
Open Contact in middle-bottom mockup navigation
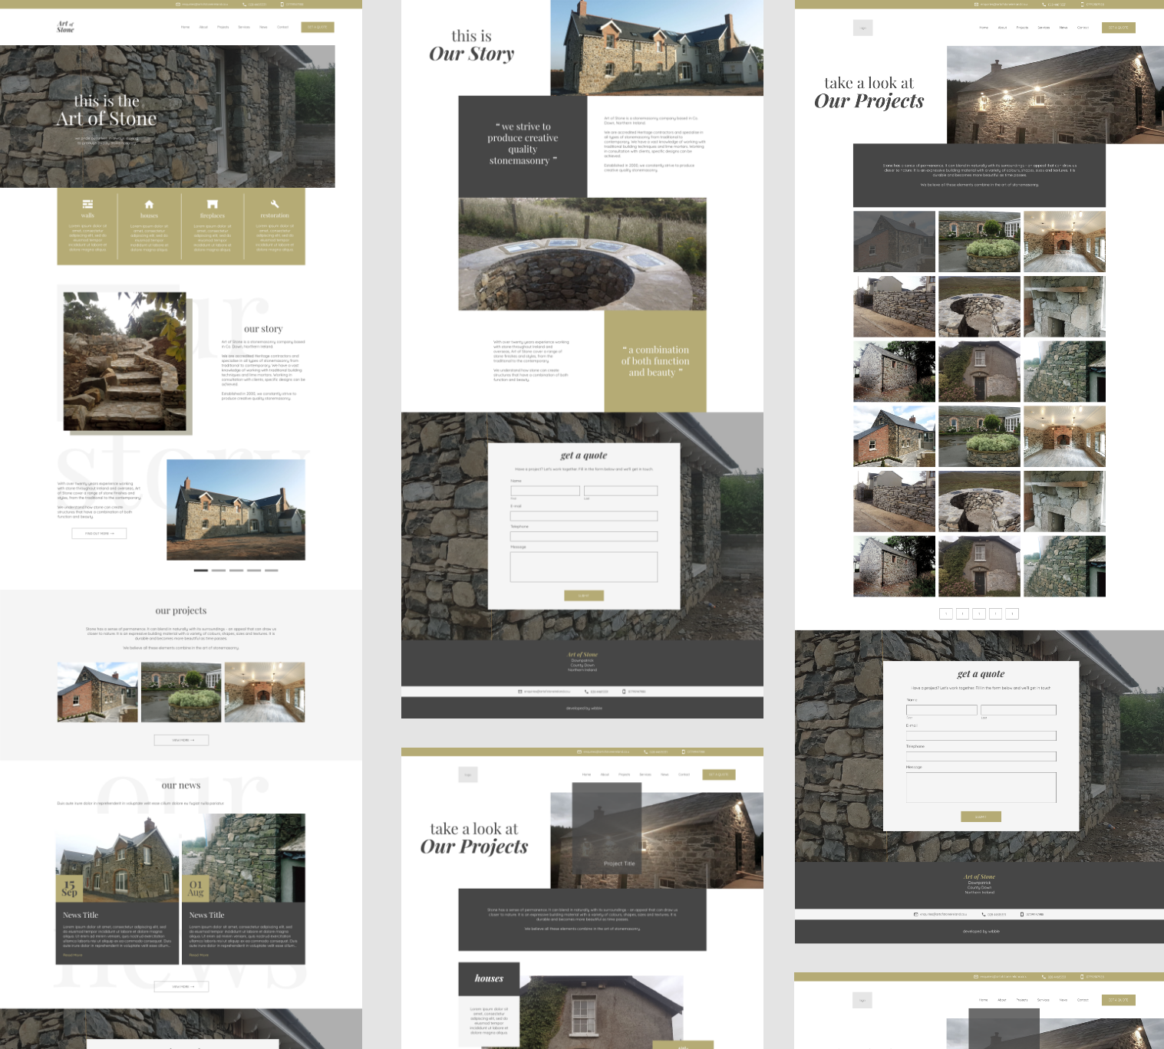click(684, 774)
